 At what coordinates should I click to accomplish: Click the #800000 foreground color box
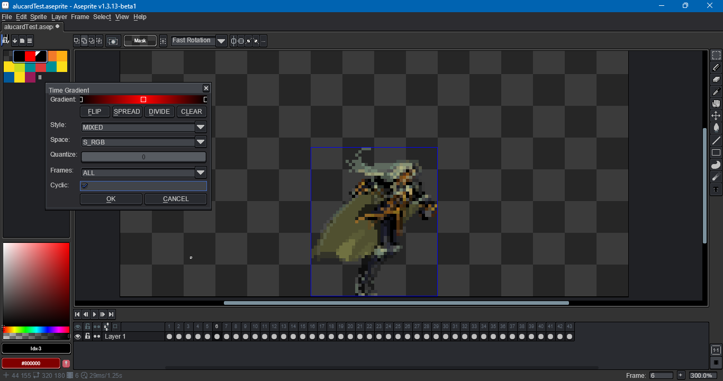[x=31, y=364]
